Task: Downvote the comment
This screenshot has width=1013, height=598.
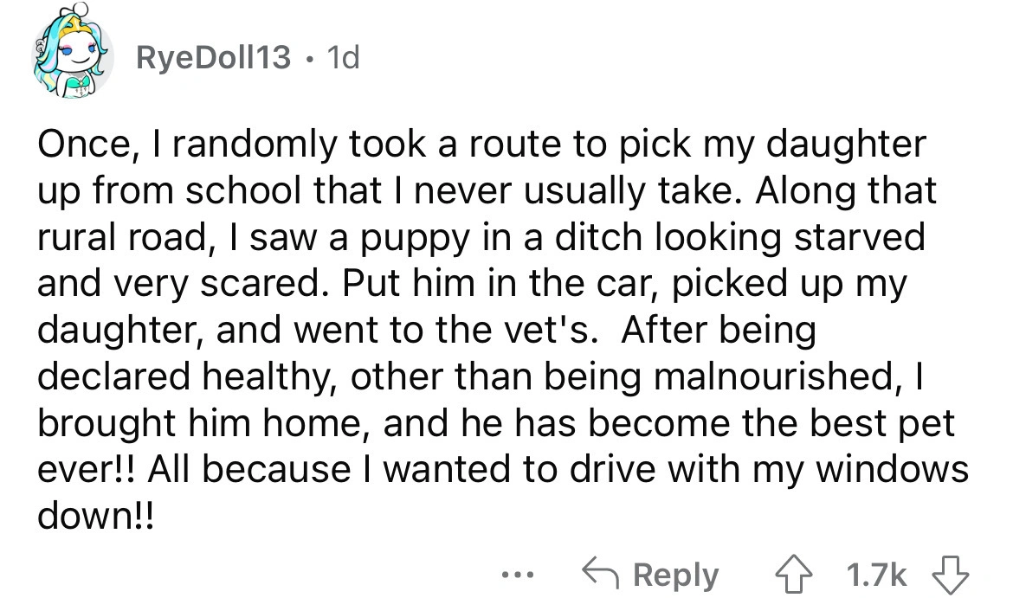Action: click(948, 574)
